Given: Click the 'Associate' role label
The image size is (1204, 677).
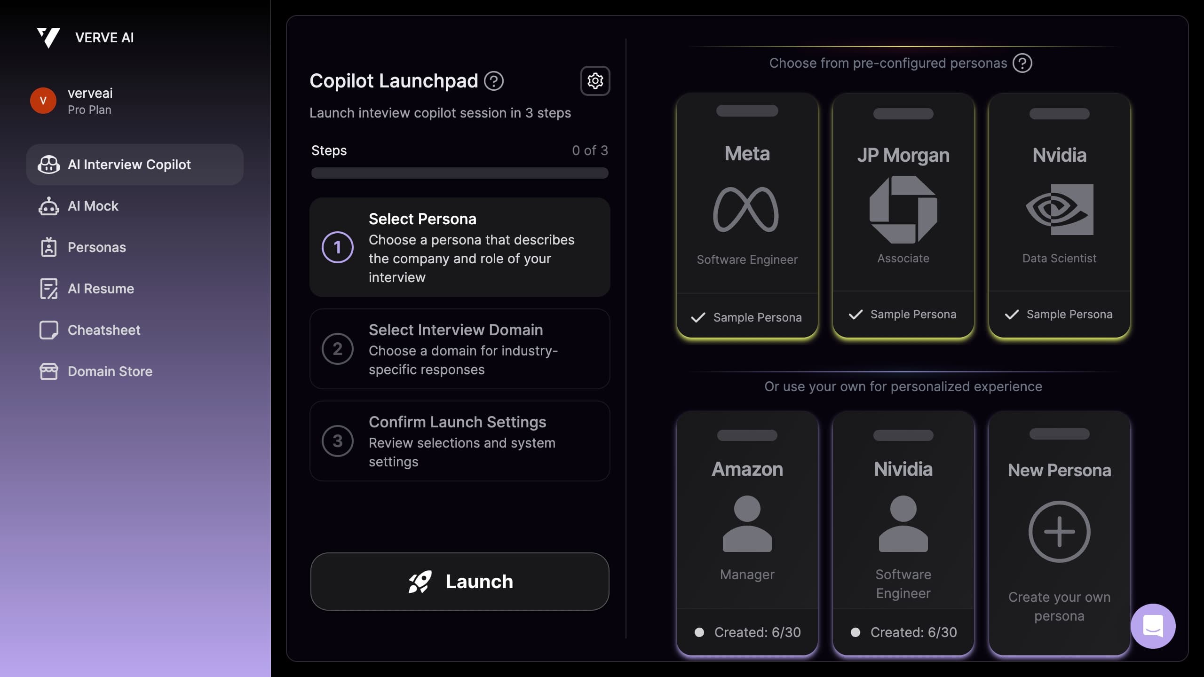Looking at the screenshot, I should point(903,258).
